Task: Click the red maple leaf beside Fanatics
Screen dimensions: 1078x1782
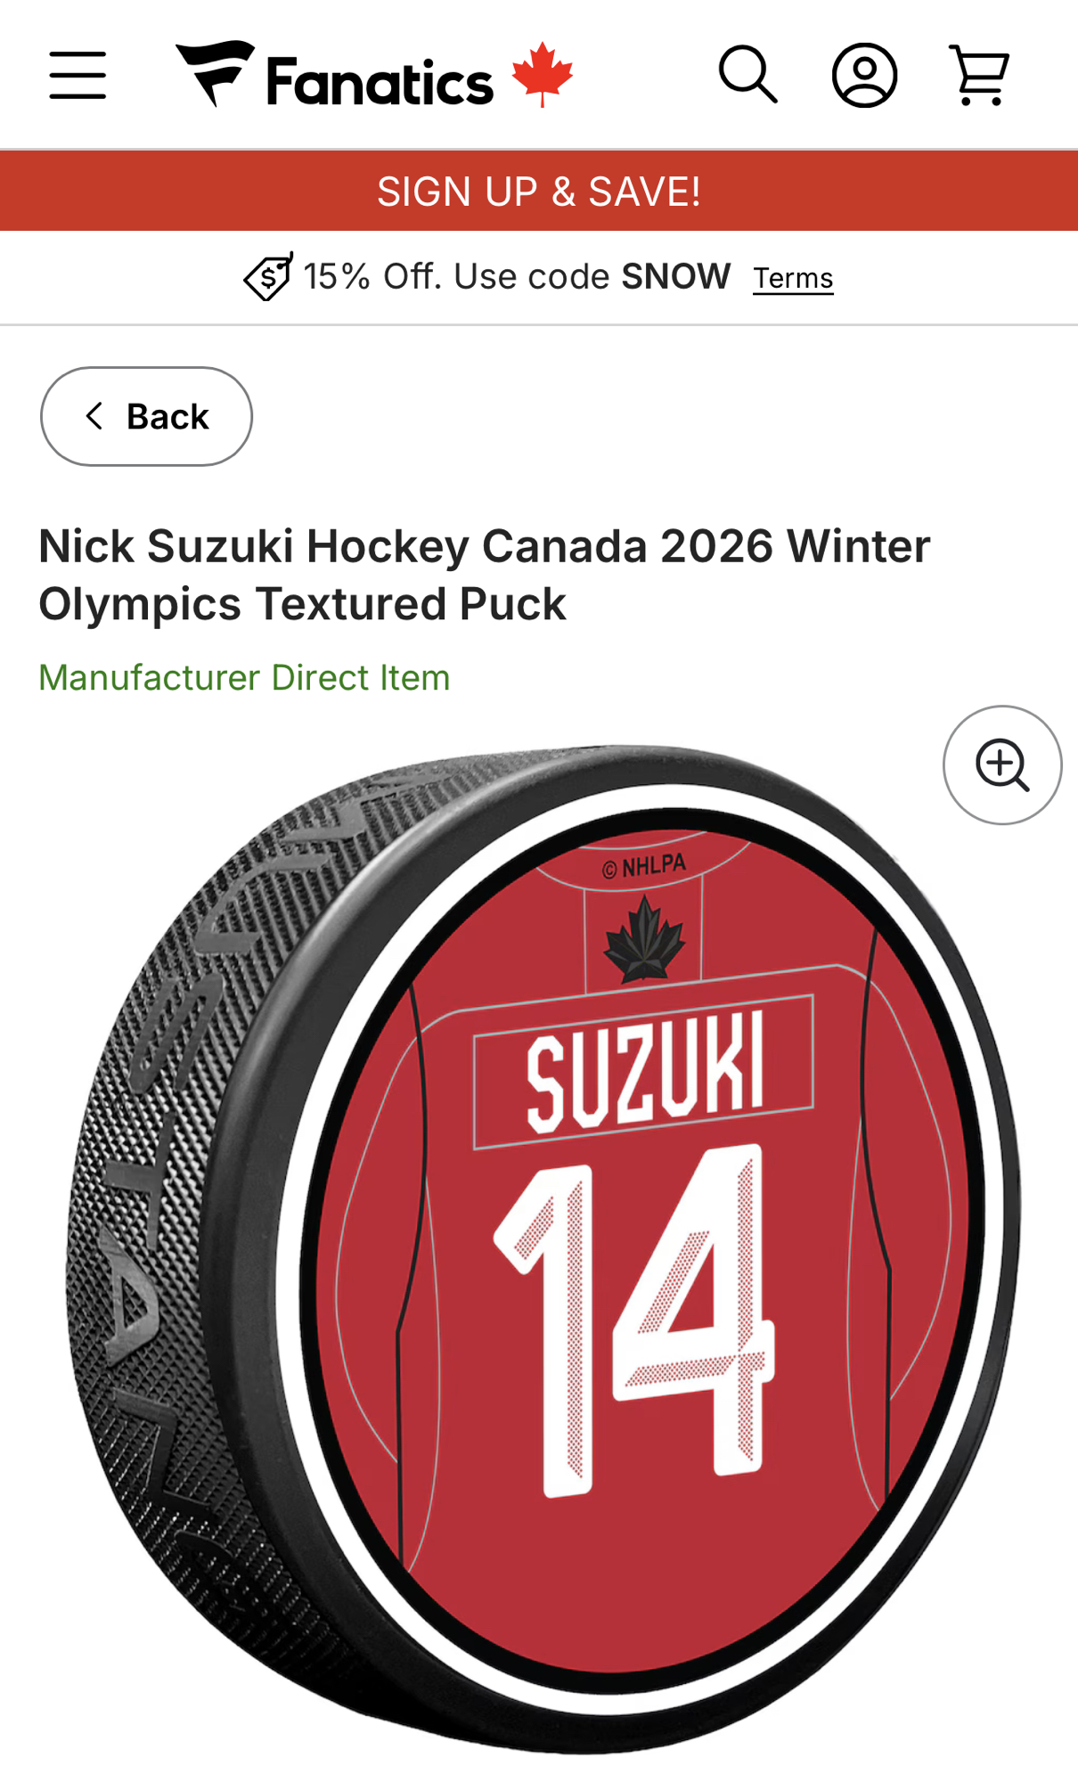Action: click(543, 74)
